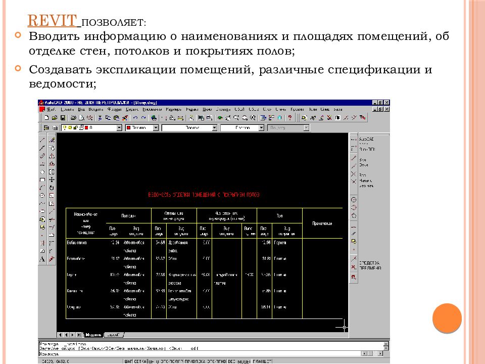The width and height of the screenshot is (485, 364).
Task: Select the Rectangle draw tool
Action: click(42, 179)
